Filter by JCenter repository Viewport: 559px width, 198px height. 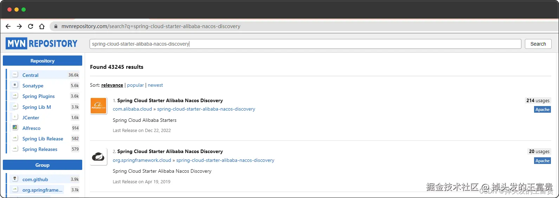tap(31, 118)
